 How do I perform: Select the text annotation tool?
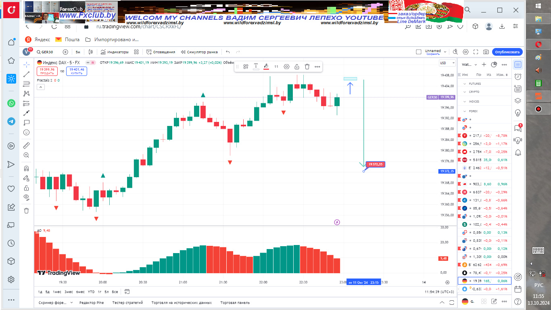(x=27, y=123)
